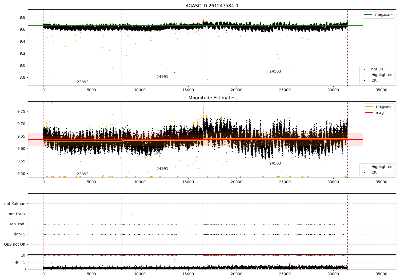400x280 pixels.
Task: Click the 8.8 tick label on top plot y-axis
Action: pos(22,78)
